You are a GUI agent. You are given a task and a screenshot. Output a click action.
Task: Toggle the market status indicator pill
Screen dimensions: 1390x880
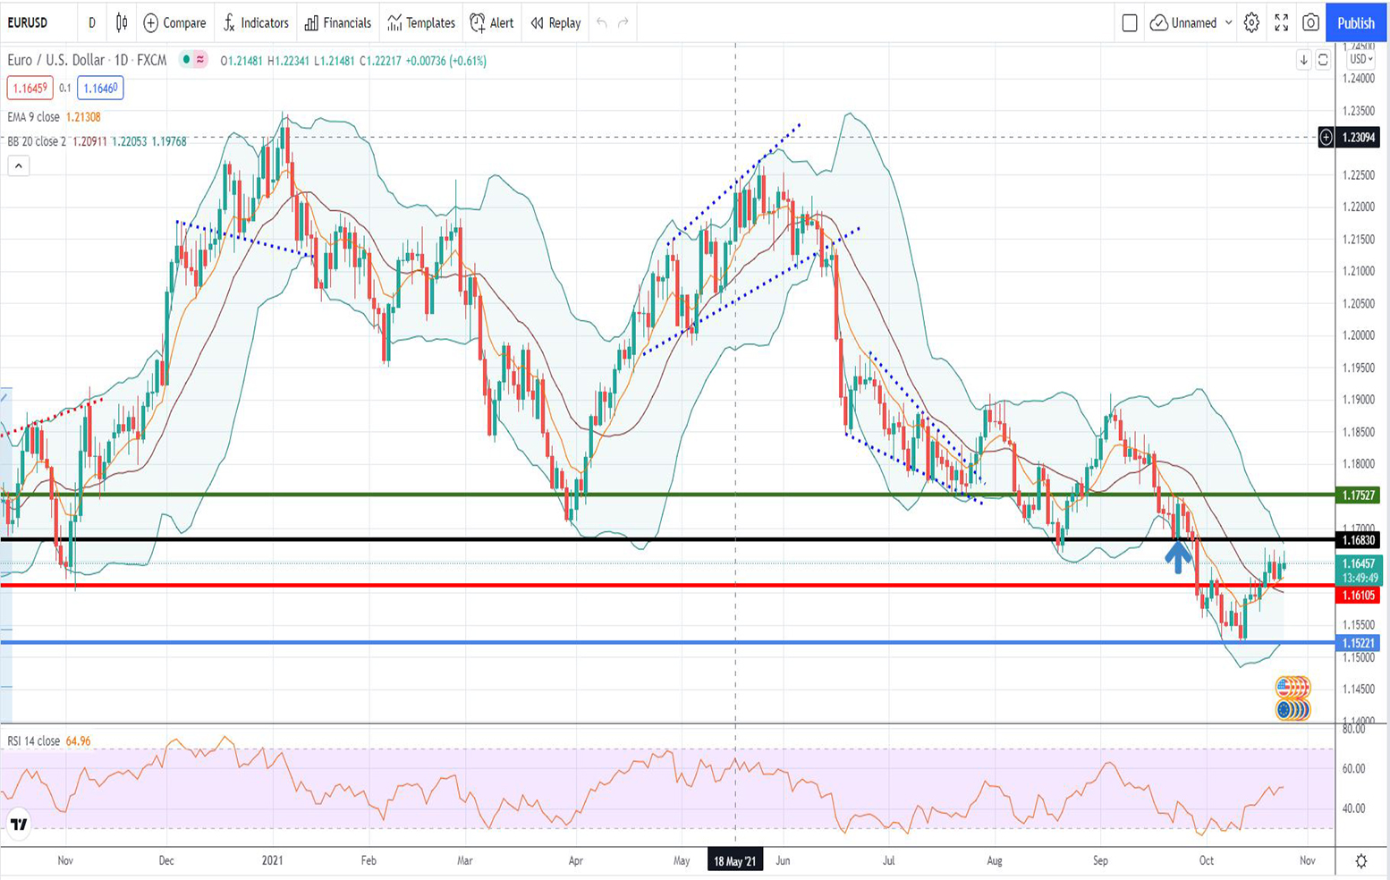point(193,60)
